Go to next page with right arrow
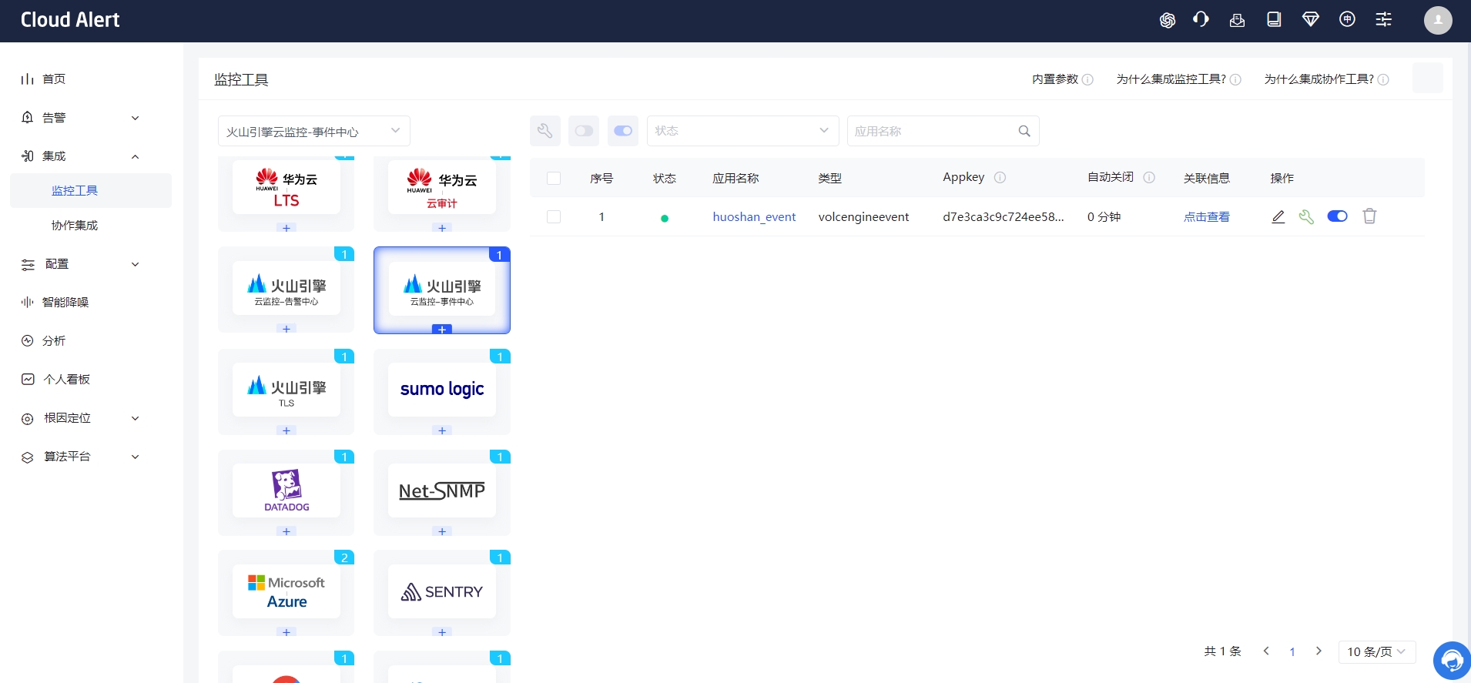The image size is (1471, 683). [x=1319, y=651]
